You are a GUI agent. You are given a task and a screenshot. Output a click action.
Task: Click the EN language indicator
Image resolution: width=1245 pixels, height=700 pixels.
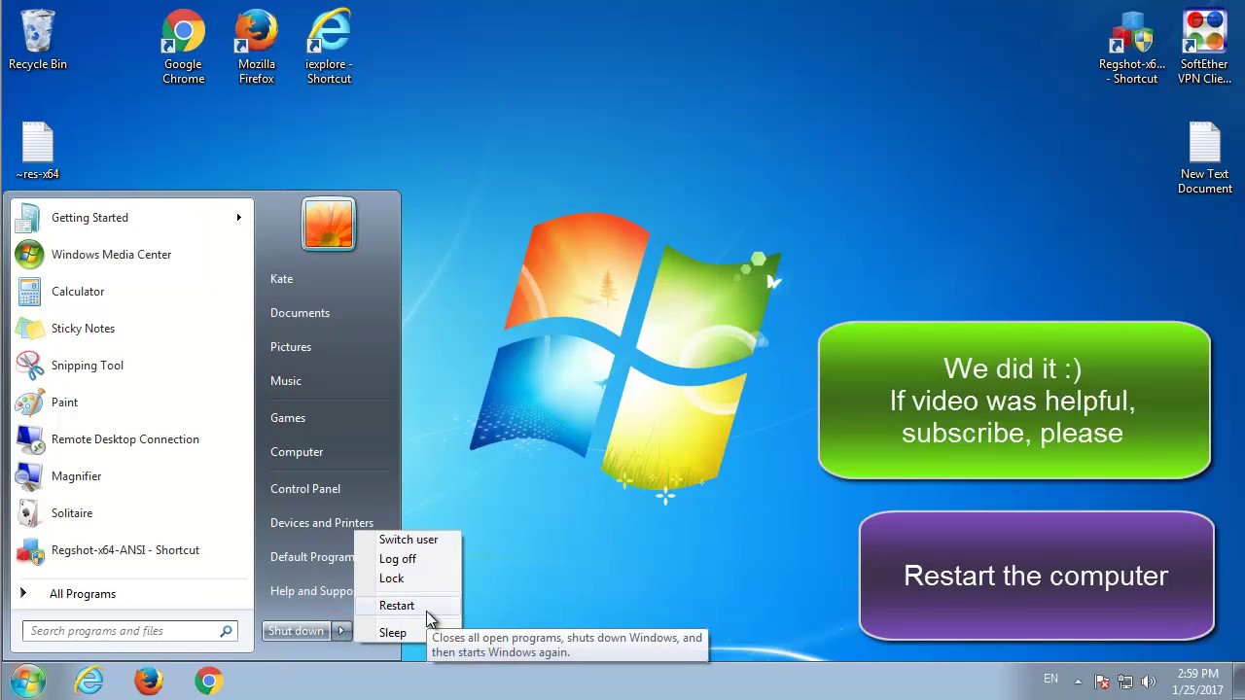pyautogui.click(x=1050, y=679)
